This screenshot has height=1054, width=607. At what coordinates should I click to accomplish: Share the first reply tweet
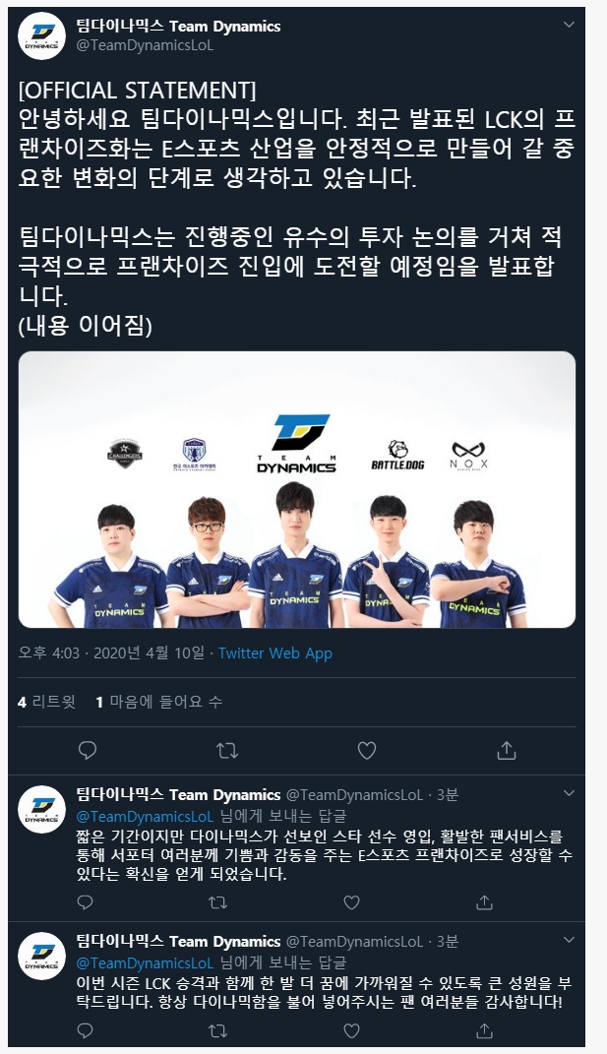coord(484,902)
